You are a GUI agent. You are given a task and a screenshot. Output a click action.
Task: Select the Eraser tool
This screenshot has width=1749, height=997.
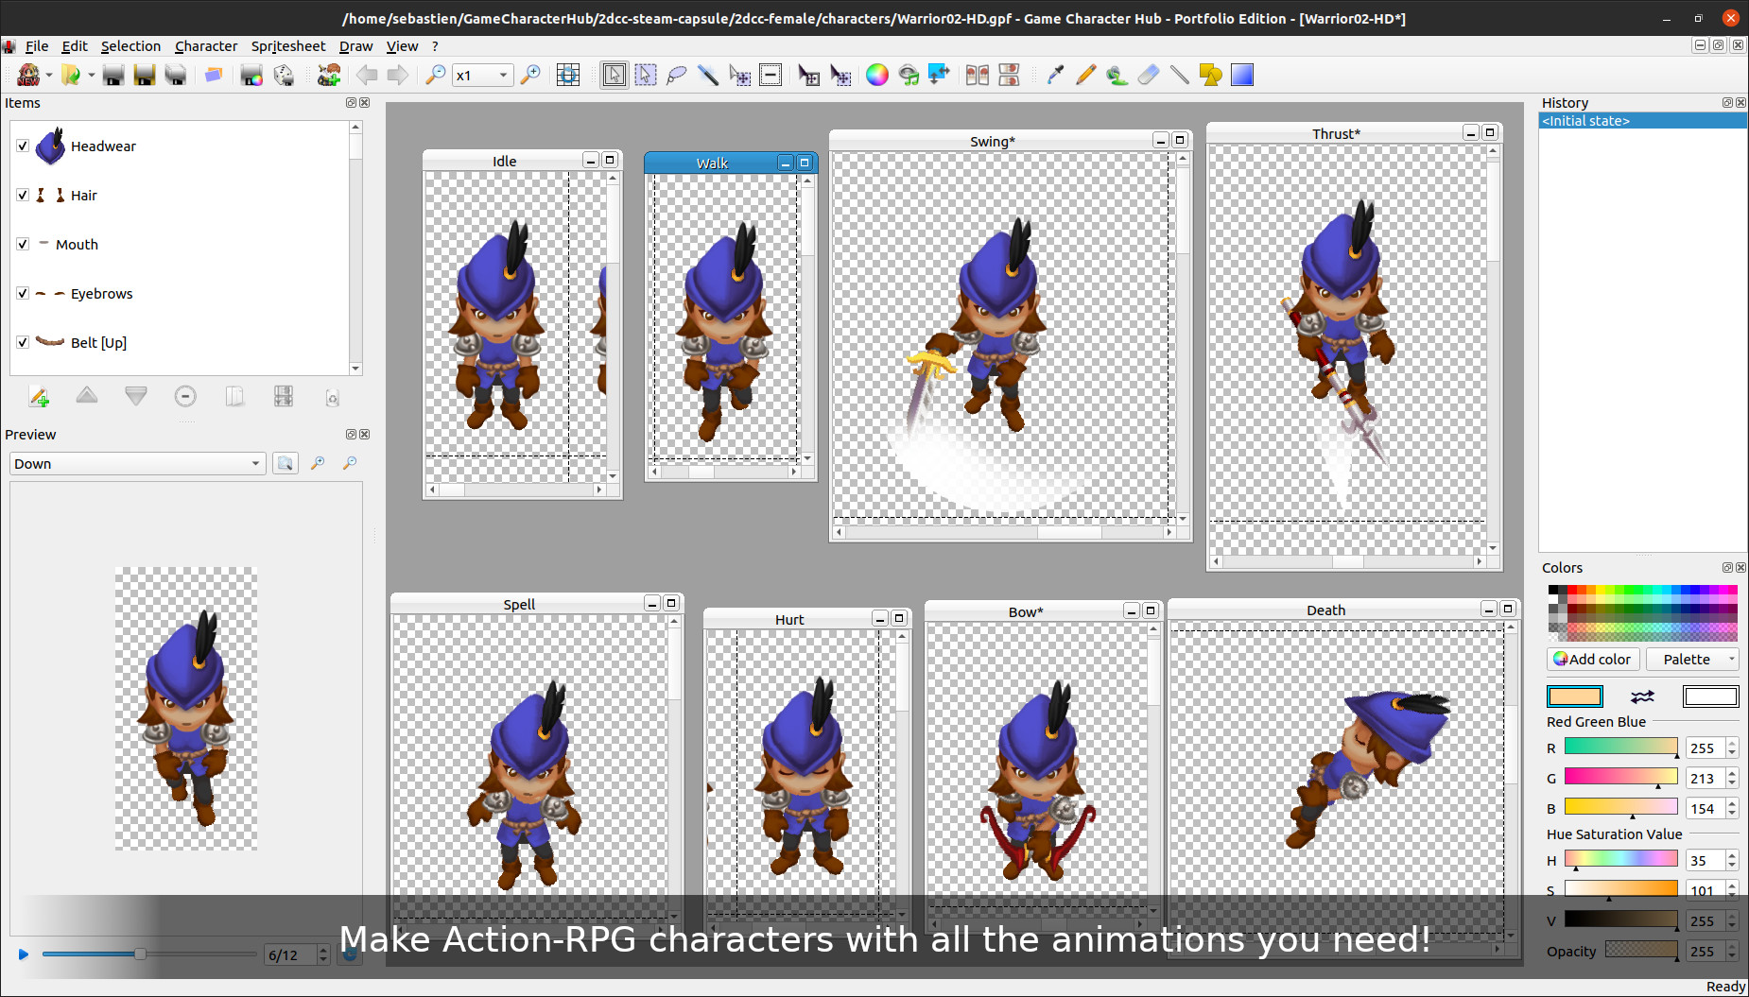point(1149,75)
